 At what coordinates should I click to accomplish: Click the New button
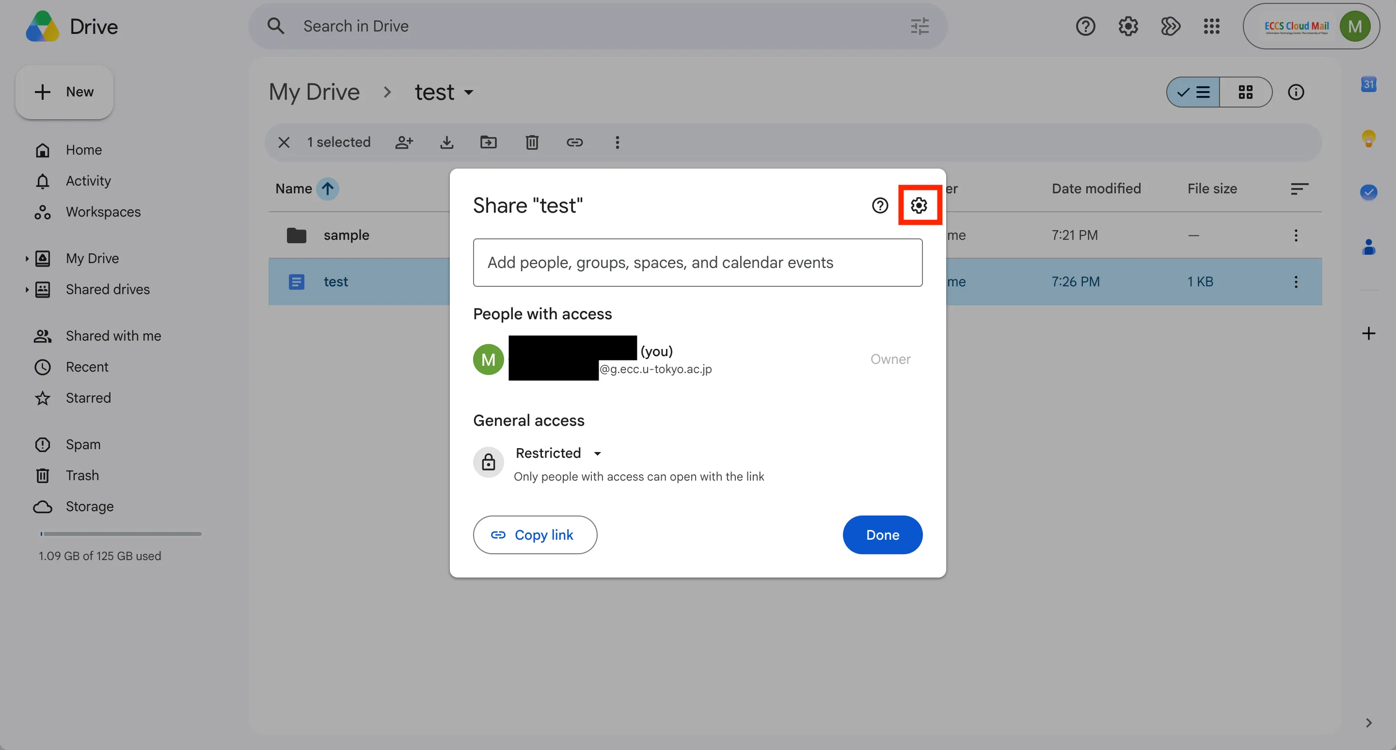[x=64, y=92]
